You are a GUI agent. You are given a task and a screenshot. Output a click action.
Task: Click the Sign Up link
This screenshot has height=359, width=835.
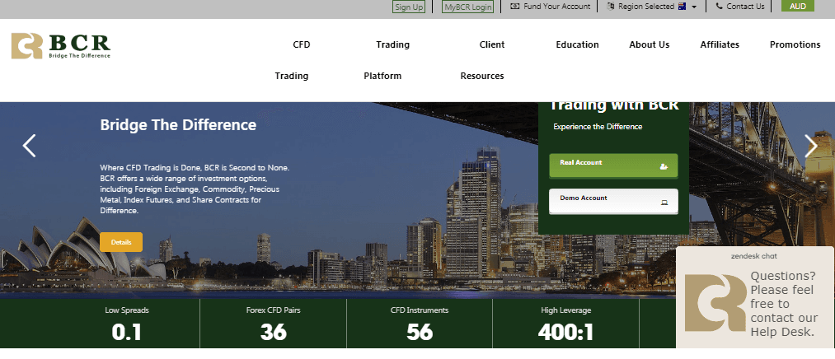coord(409,7)
